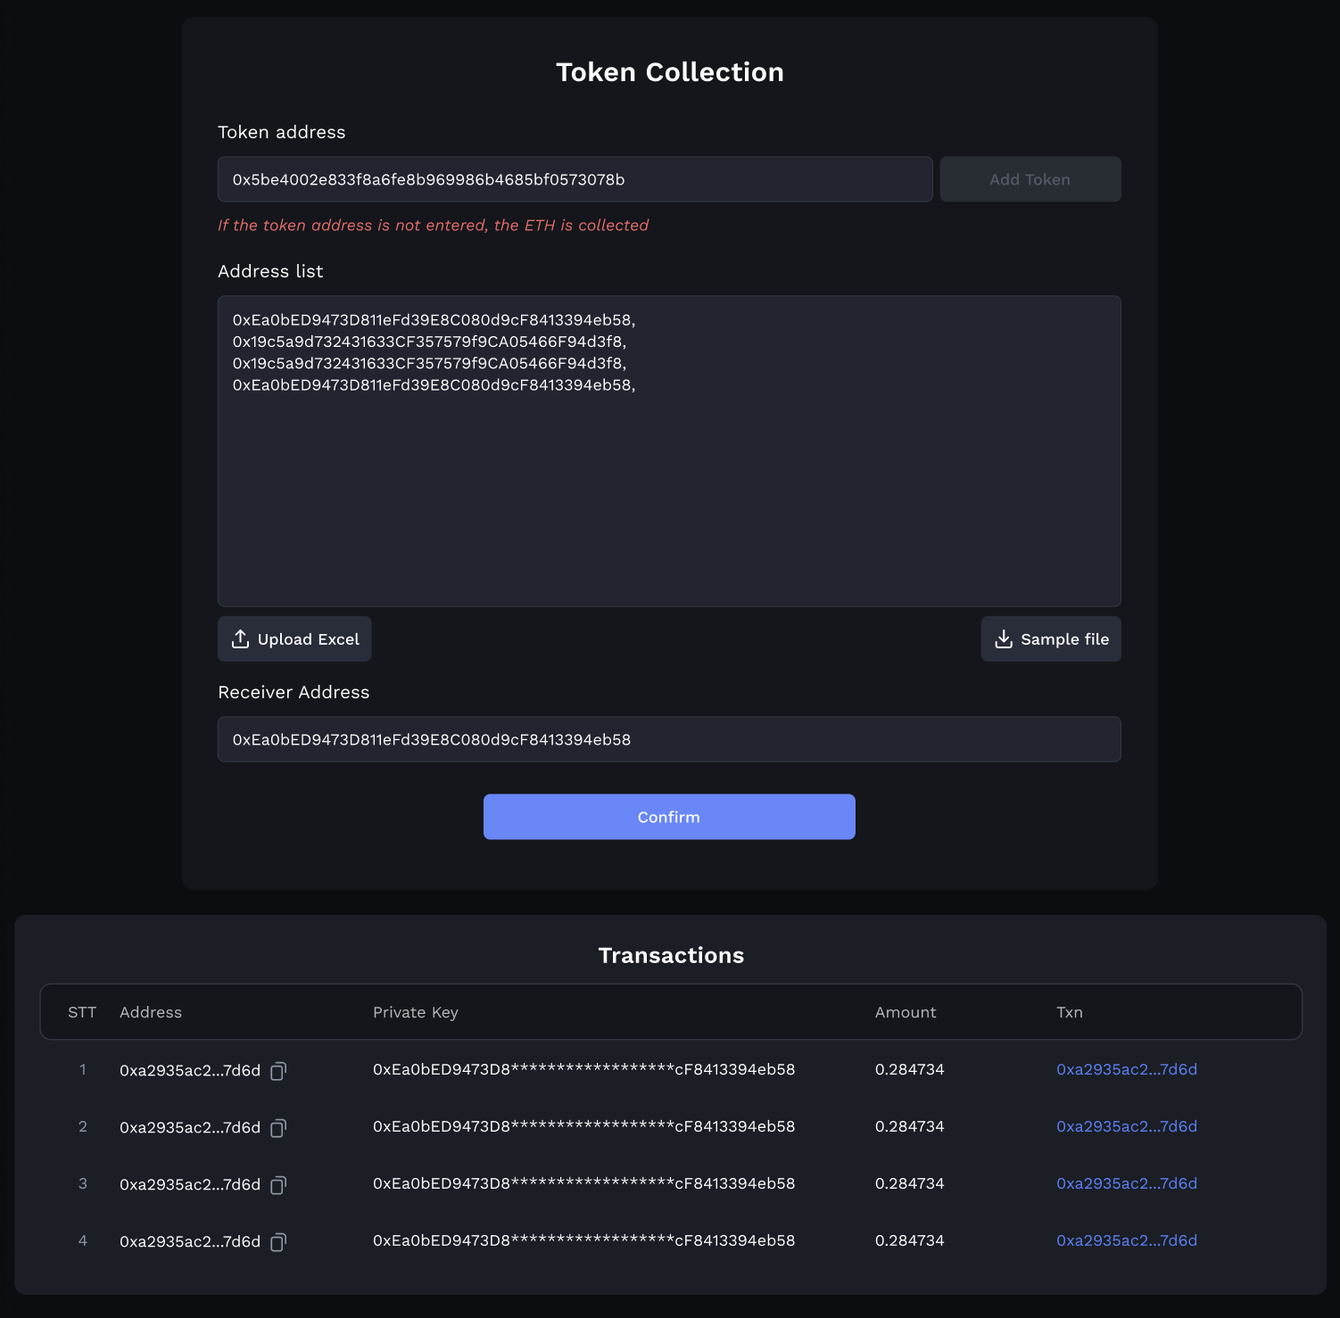Open the Txn link in row 3

pyautogui.click(x=1126, y=1183)
